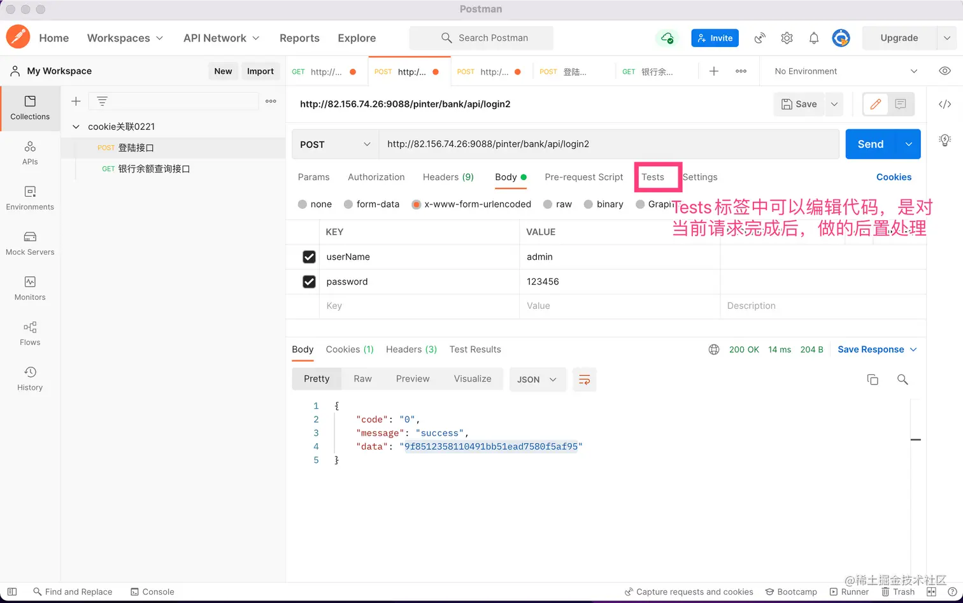
Task: Change the POST method dropdown
Action: [x=335, y=145]
